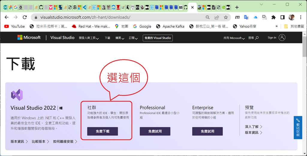Open the Google bookmark
The width and height of the screenshot is (307, 156).
coord(142,26)
